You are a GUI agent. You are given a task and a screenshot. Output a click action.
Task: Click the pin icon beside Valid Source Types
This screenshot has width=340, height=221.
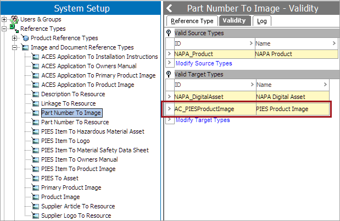(169, 33)
